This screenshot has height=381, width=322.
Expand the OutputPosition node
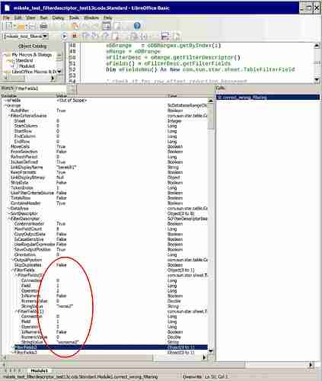pos(13,260)
